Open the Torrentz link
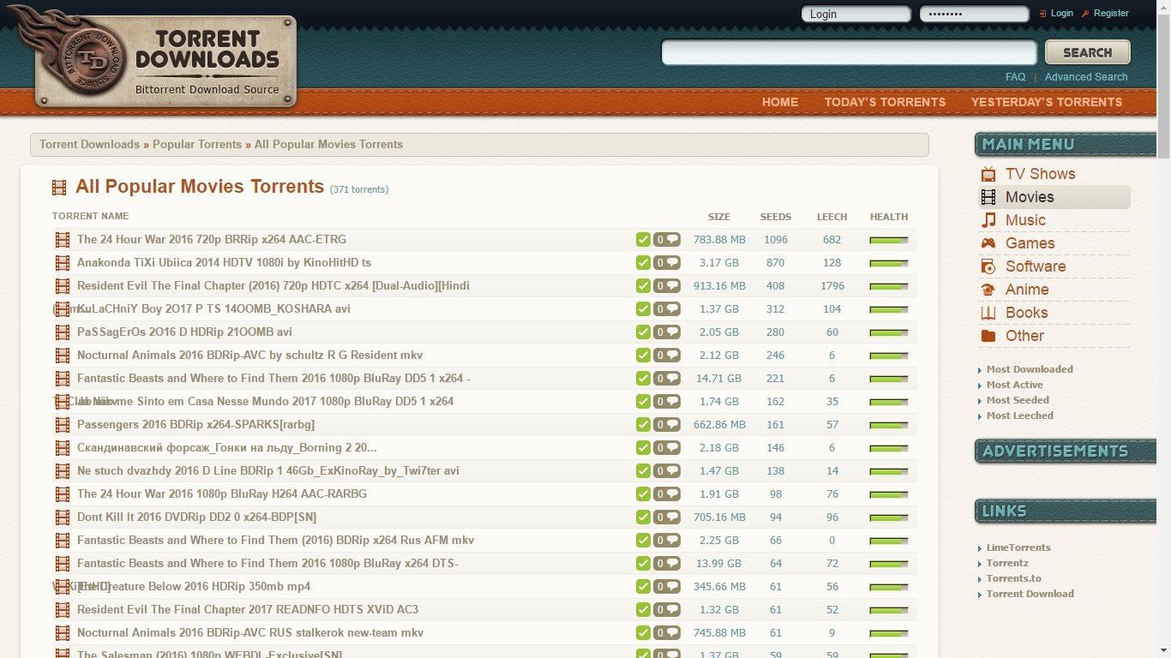Viewport: 1171px width, 658px height. pyautogui.click(x=1007, y=563)
